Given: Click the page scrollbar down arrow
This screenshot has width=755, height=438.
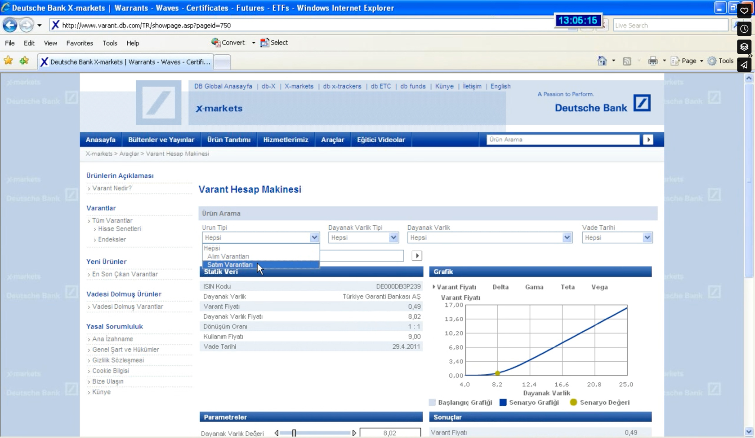Looking at the screenshot, I should pos(749,432).
